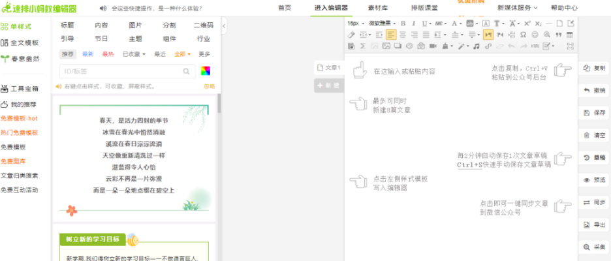Click the 复制 copy button

pos(595,68)
